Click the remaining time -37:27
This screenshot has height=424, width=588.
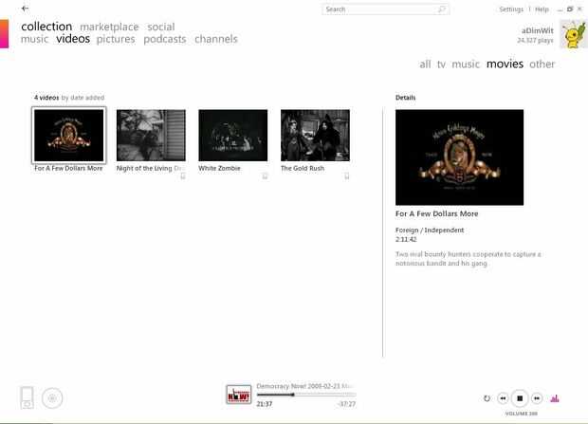347,404
